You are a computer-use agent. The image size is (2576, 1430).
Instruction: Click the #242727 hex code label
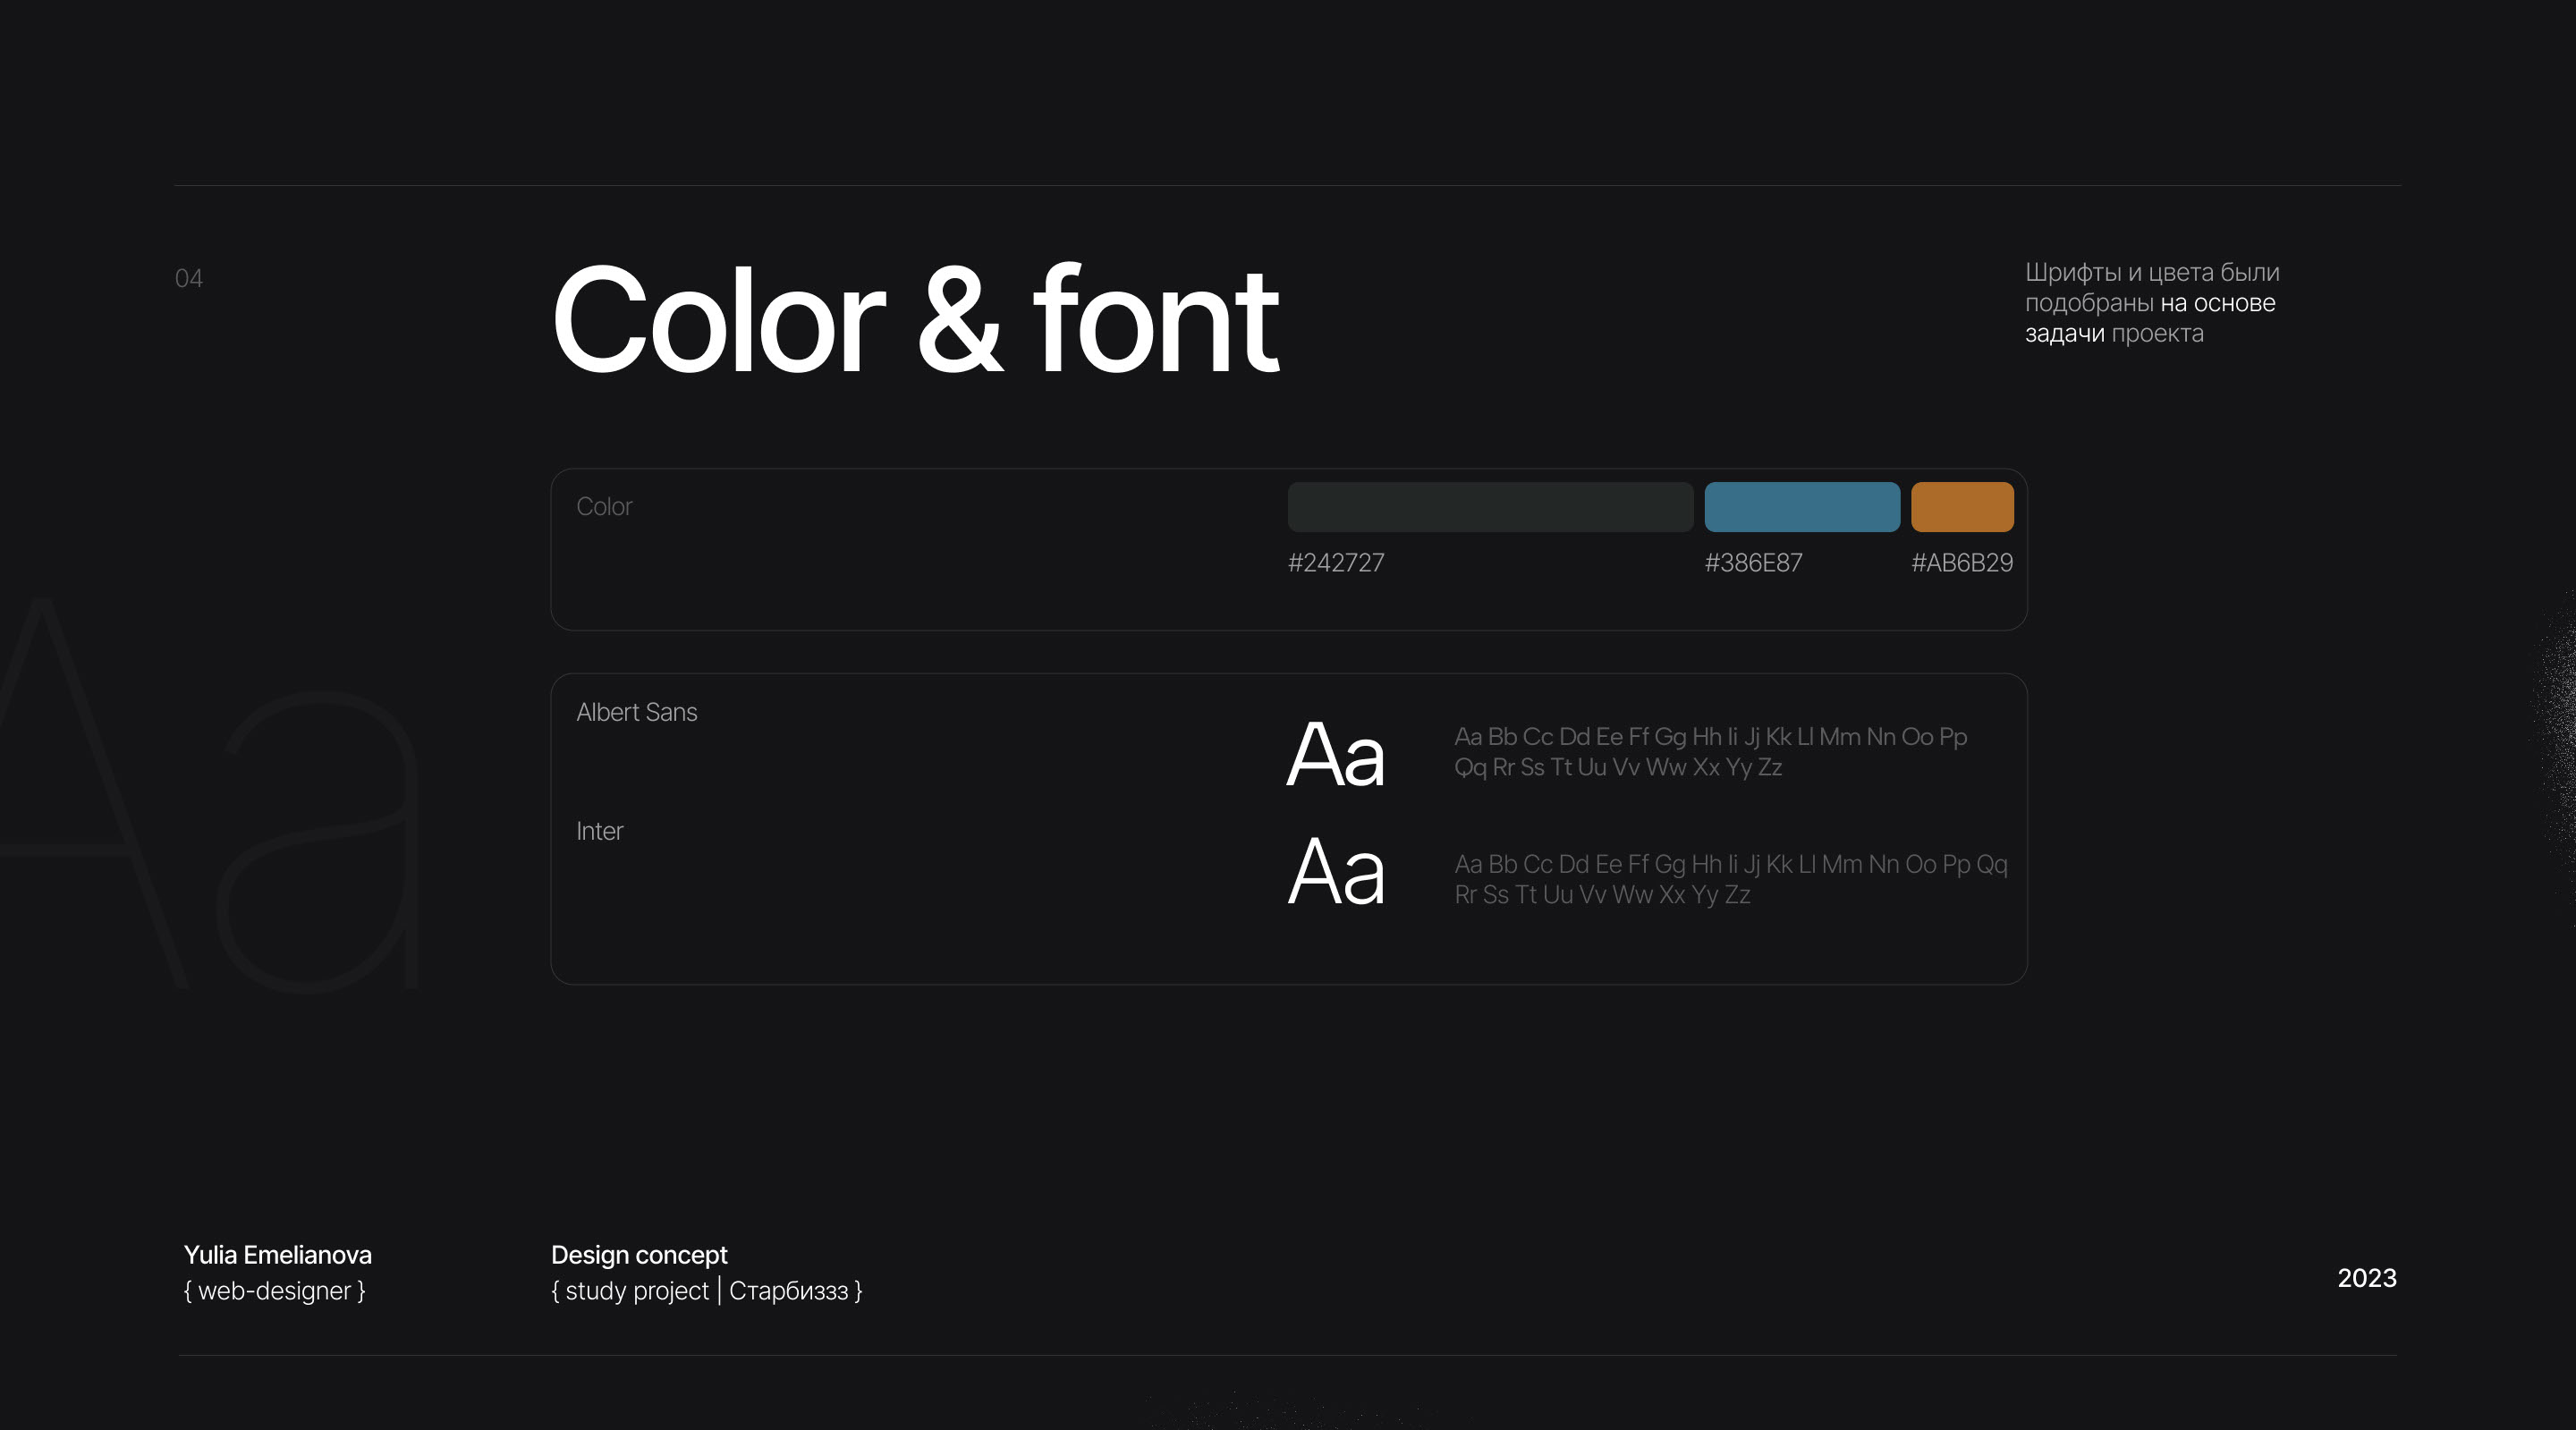[1336, 563]
